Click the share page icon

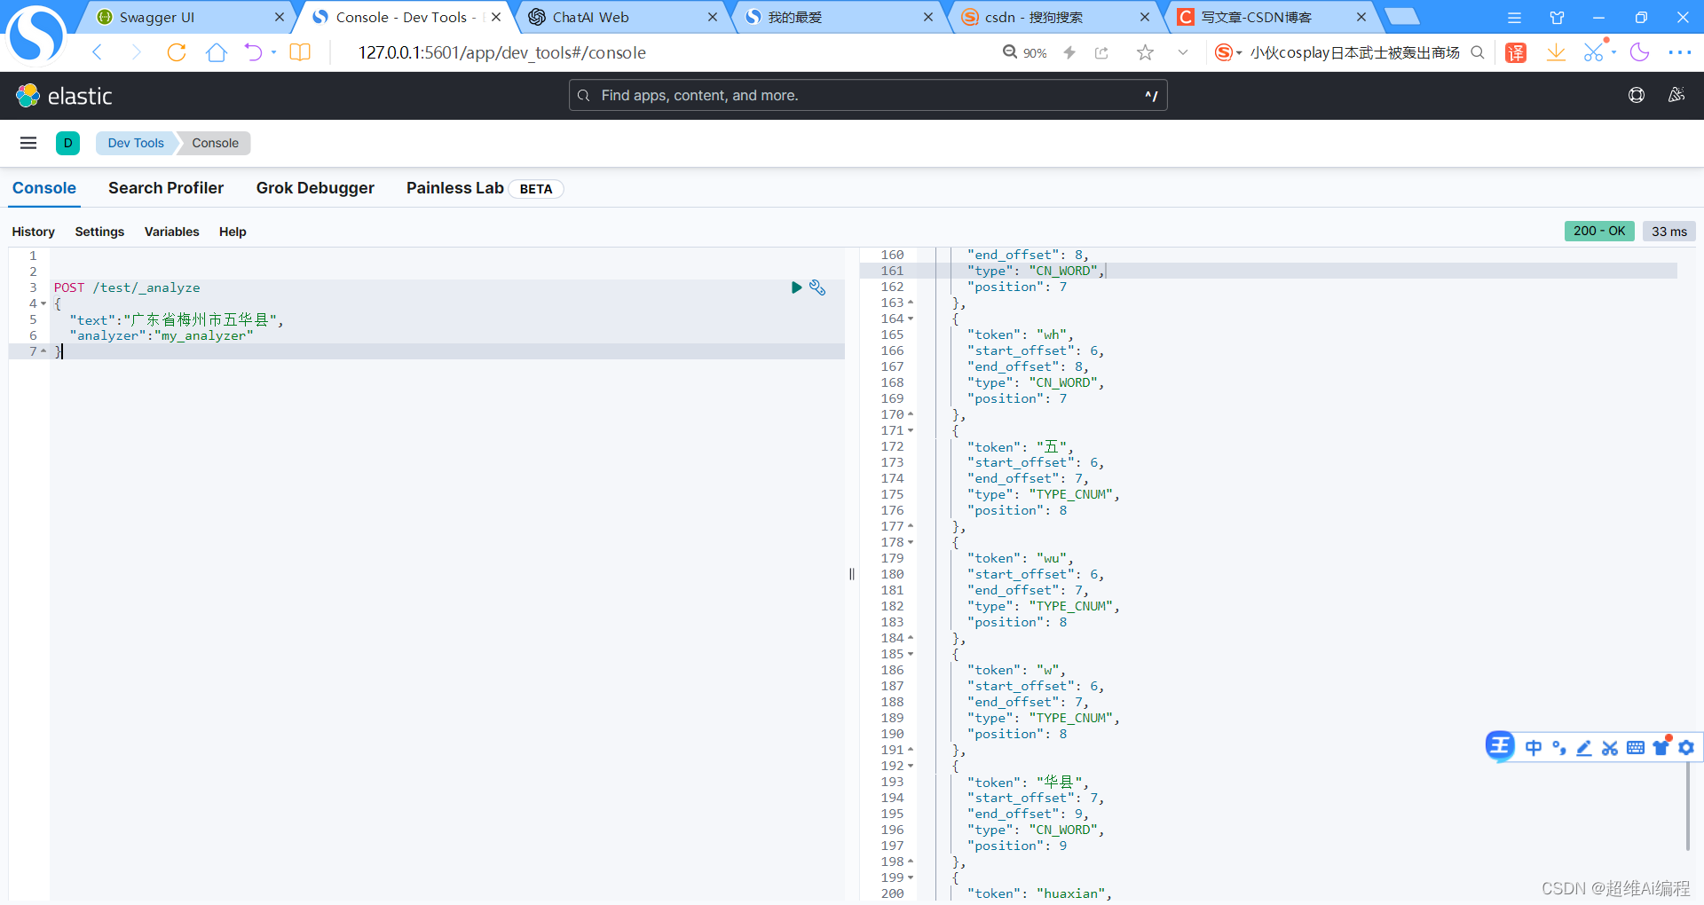[x=1101, y=52]
